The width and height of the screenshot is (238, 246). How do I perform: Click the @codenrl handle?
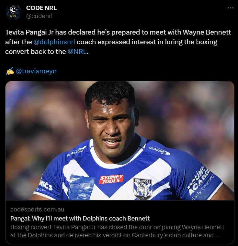[40, 16]
